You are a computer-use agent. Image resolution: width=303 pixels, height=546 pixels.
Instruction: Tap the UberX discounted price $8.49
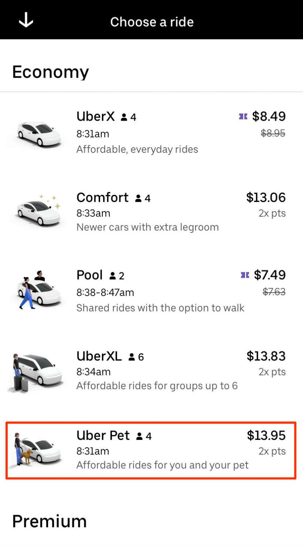point(269,117)
